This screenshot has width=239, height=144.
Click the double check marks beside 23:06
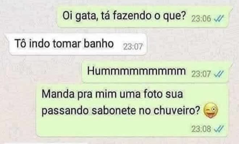tap(219, 19)
